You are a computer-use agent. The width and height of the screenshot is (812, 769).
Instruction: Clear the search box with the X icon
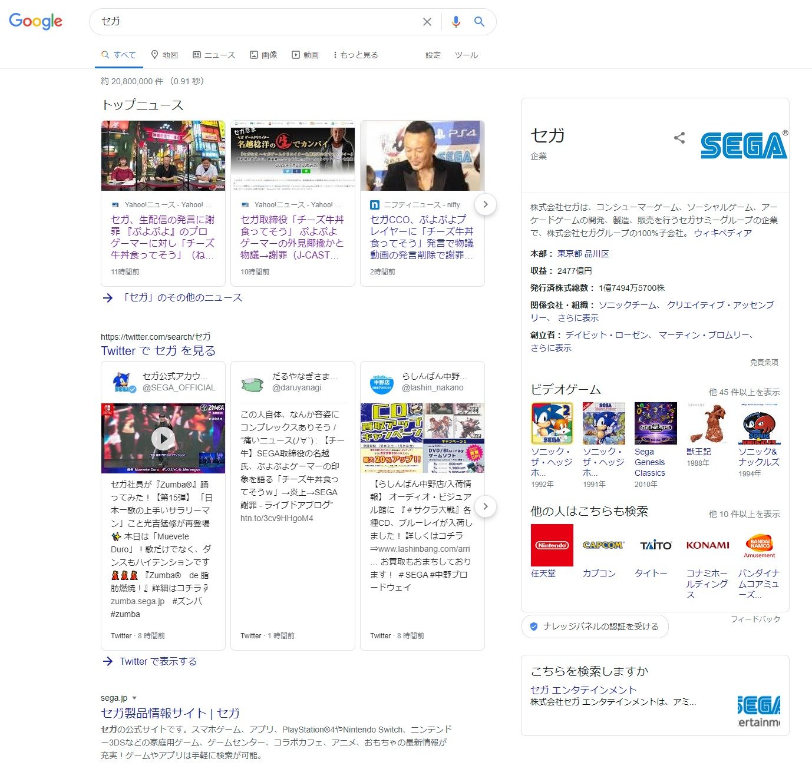pos(427,22)
